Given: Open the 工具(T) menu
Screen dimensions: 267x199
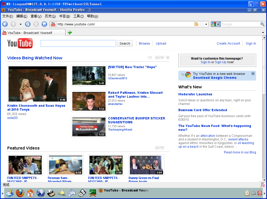Looking at the screenshot, I should pyautogui.click(x=79, y=16).
